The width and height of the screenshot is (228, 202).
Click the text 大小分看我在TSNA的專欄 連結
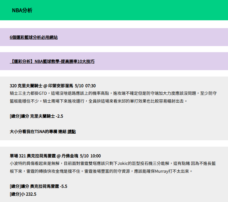click(38, 132)
